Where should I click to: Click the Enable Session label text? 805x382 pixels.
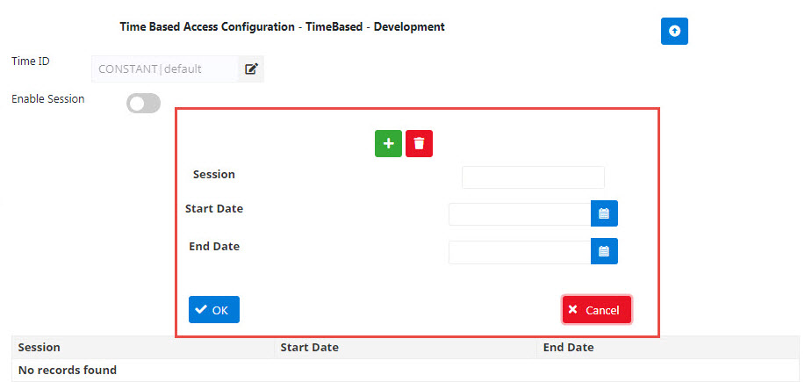click(47, 98)
